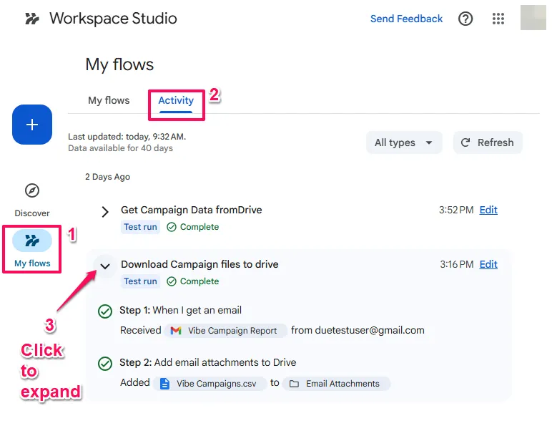Open Discover compass icon in sidebar
The image size is (552, 436).
pyautogui.click(x=32, y=190)
